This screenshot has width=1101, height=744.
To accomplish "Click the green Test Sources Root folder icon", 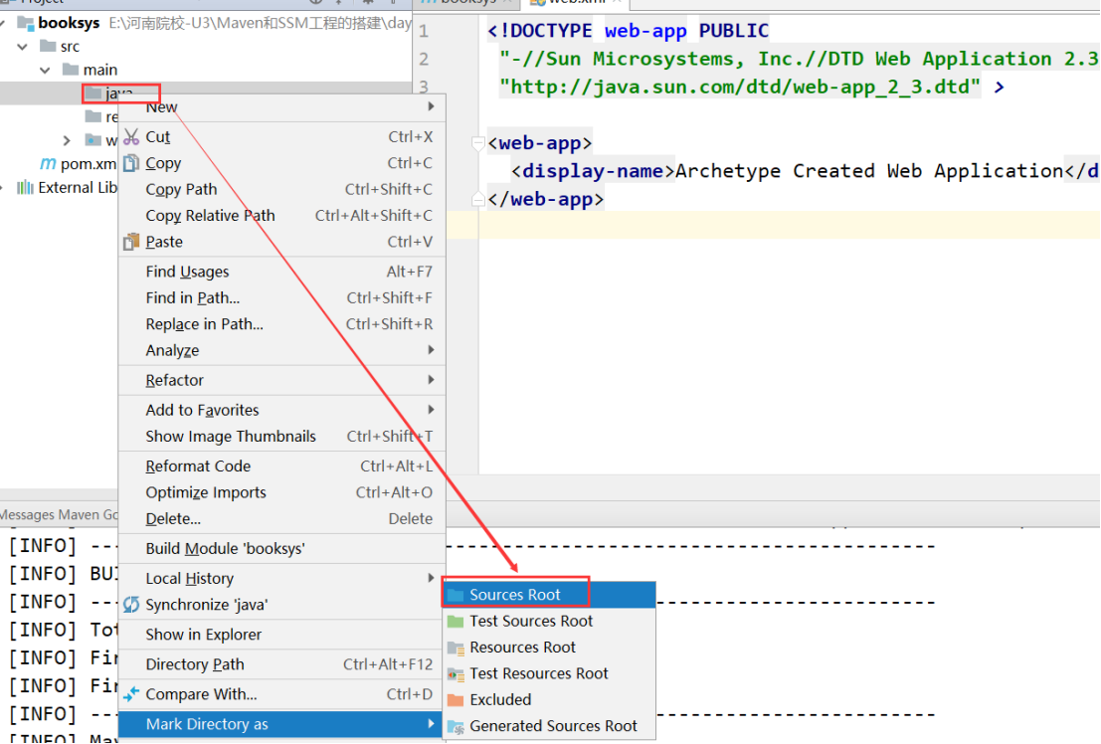I will pyautogui.click(x=456, y=621).
